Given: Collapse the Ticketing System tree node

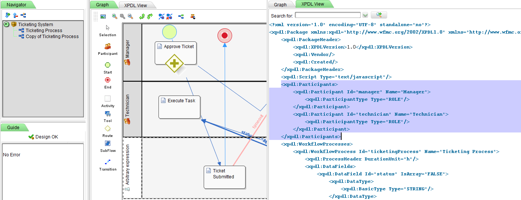Looking at the screenshot, I should click(x=6, y=25).
